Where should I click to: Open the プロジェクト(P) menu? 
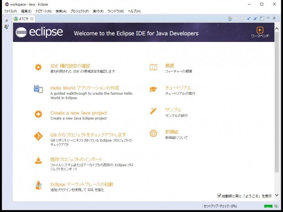tap(79, 11)
